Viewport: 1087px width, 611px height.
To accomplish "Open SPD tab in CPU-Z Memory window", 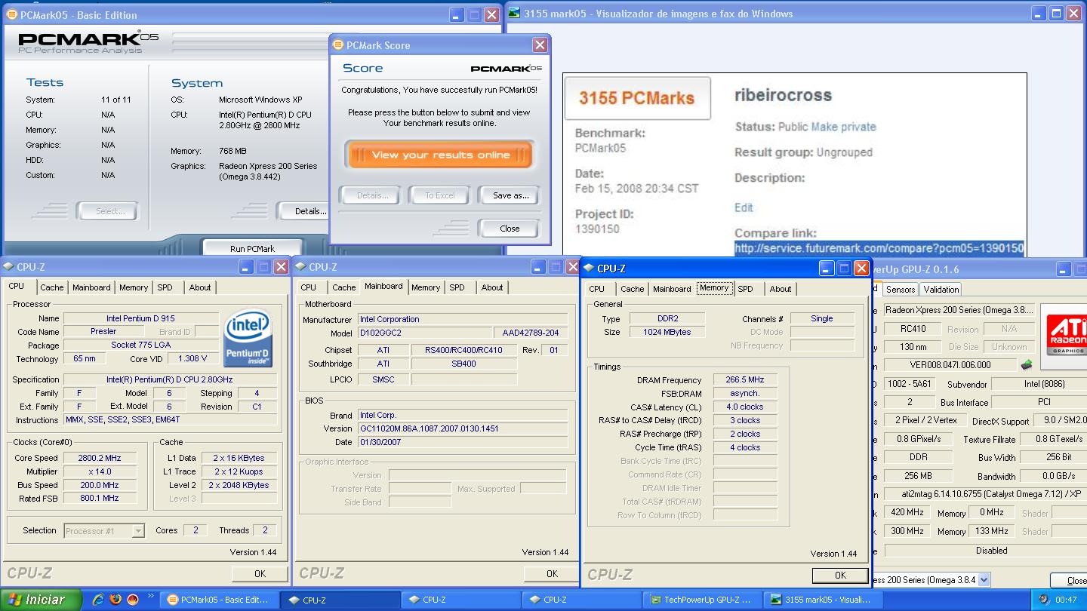I will (745, 289).
